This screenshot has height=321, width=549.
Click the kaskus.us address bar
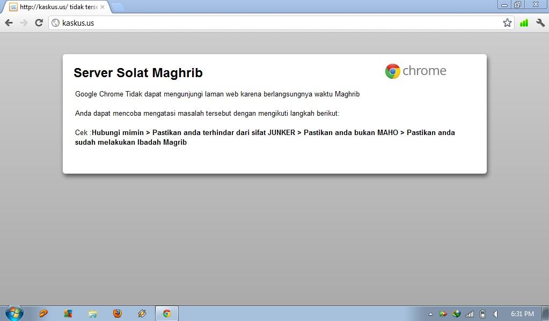[x=280, y=23]
